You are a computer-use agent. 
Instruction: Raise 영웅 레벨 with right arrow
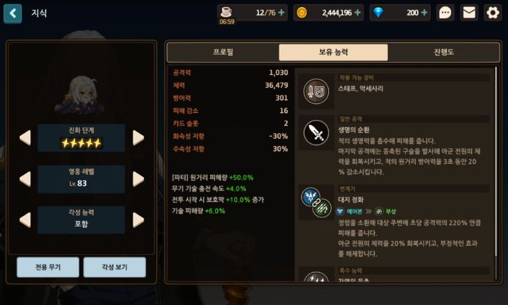pos(138,179)
